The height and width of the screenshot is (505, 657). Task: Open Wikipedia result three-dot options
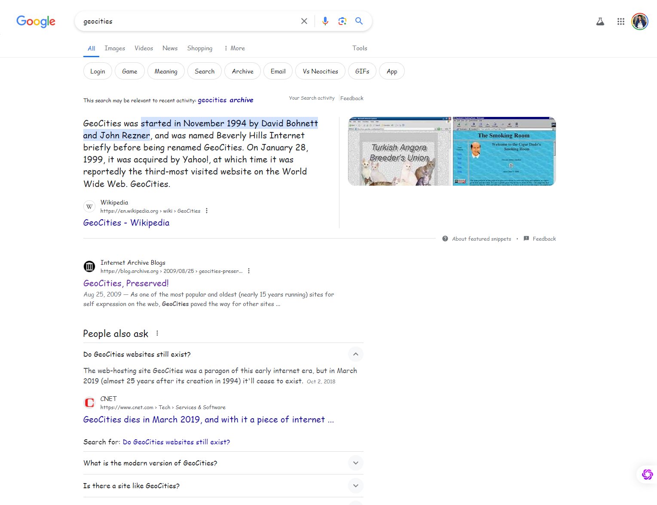(x=207, y=211)
